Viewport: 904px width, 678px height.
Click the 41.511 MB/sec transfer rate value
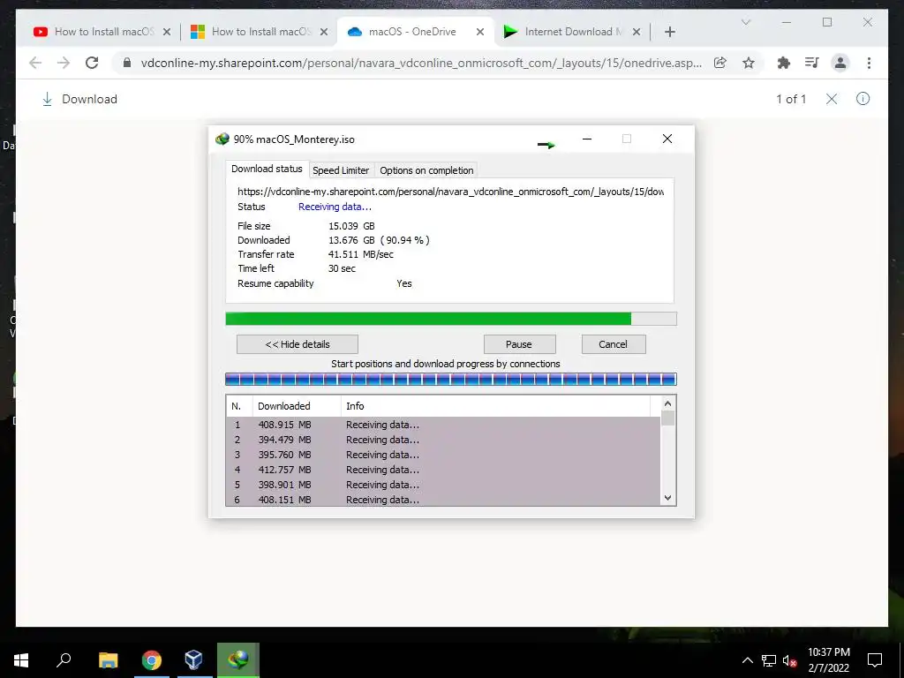(x=361, y=254)
